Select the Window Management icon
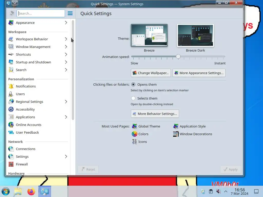Screen dimensions: 263x197 click(11, 47)
